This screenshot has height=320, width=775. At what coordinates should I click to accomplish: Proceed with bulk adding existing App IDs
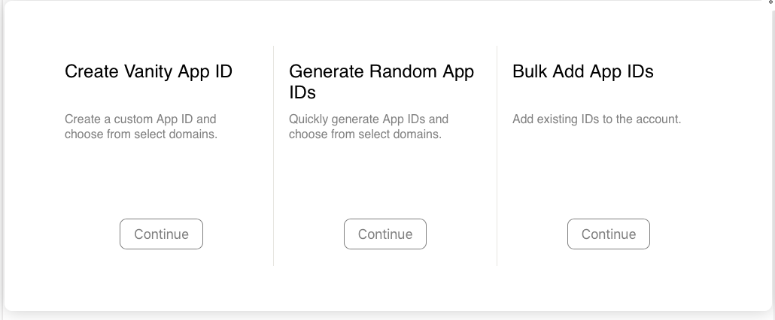[x=608, y=234]
